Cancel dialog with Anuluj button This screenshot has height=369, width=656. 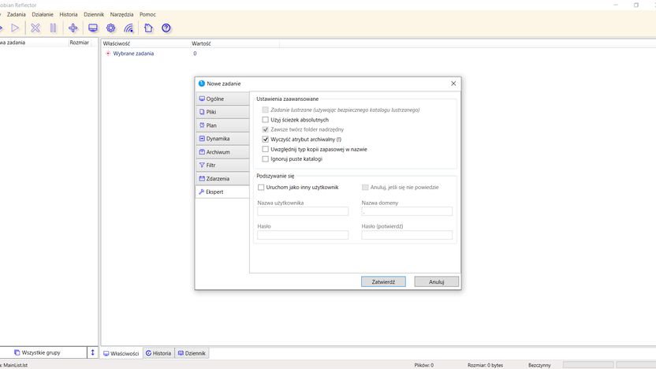point(436,282)
